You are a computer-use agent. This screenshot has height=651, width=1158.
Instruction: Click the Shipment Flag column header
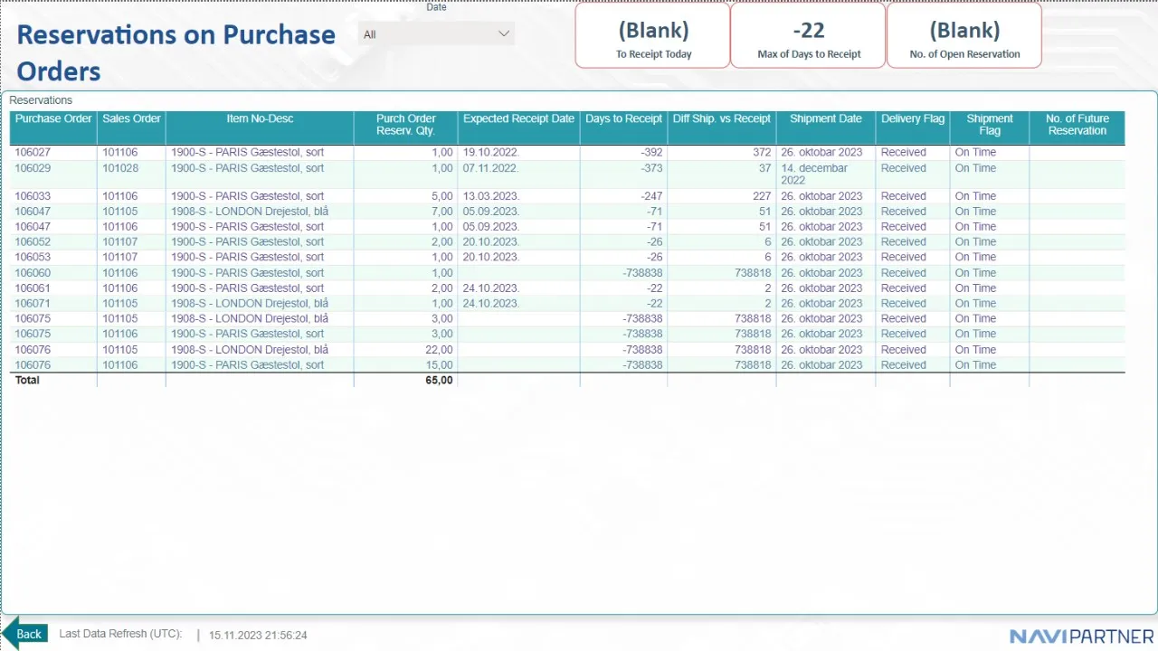click(990, 125)
